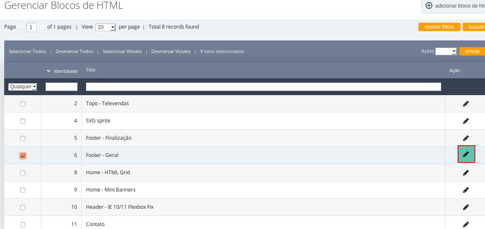
Task: Click the Contato title cell
Action: tap(95, 224)
